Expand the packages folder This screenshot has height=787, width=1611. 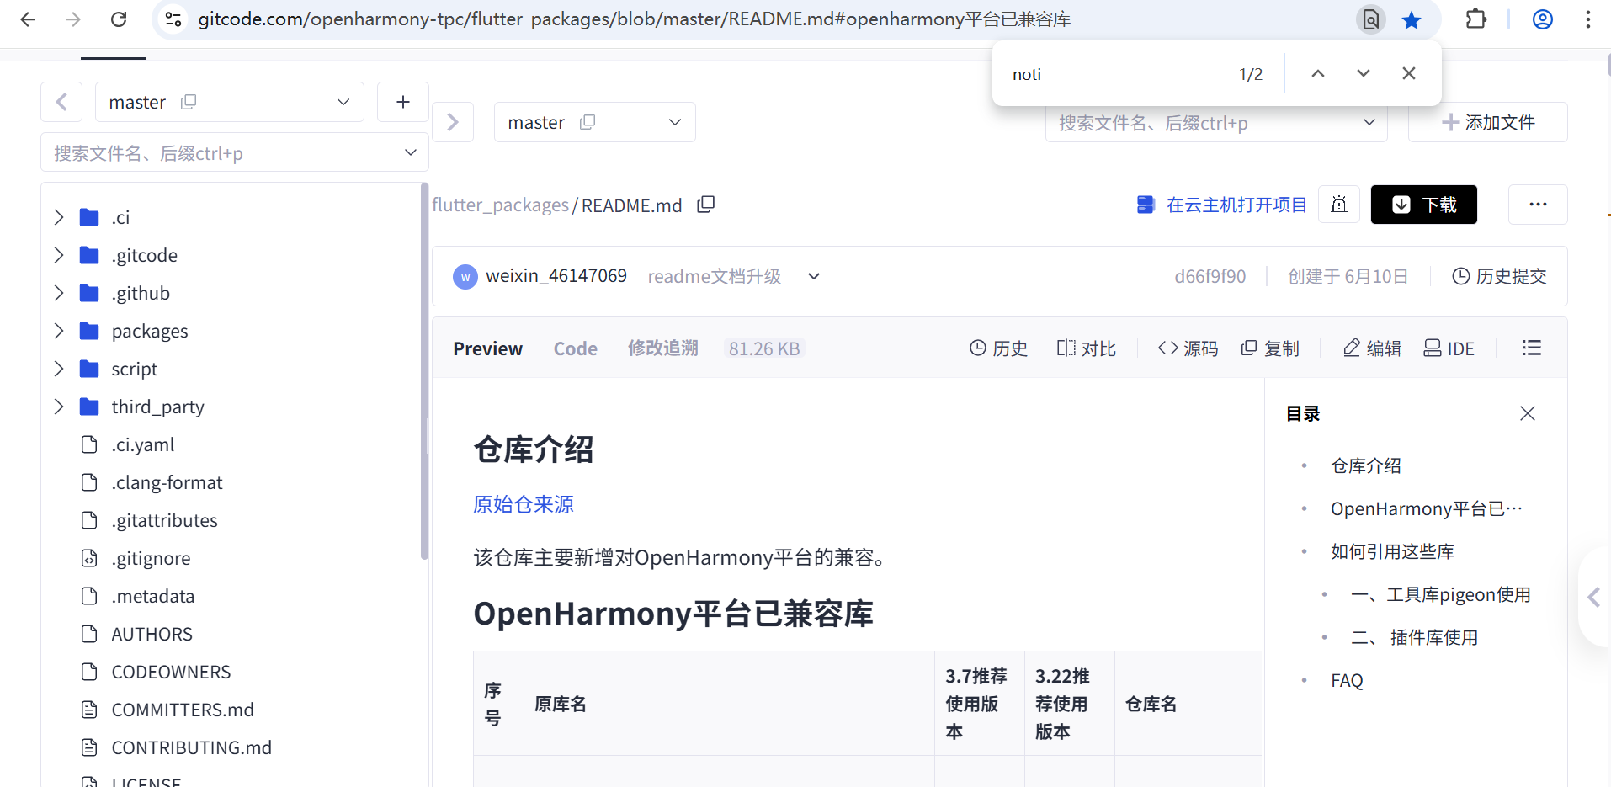coord(59,331)
